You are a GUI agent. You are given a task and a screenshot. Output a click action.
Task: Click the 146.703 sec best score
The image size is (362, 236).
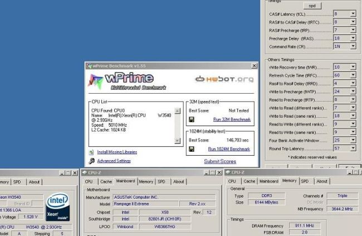click(x=238, y=140)
